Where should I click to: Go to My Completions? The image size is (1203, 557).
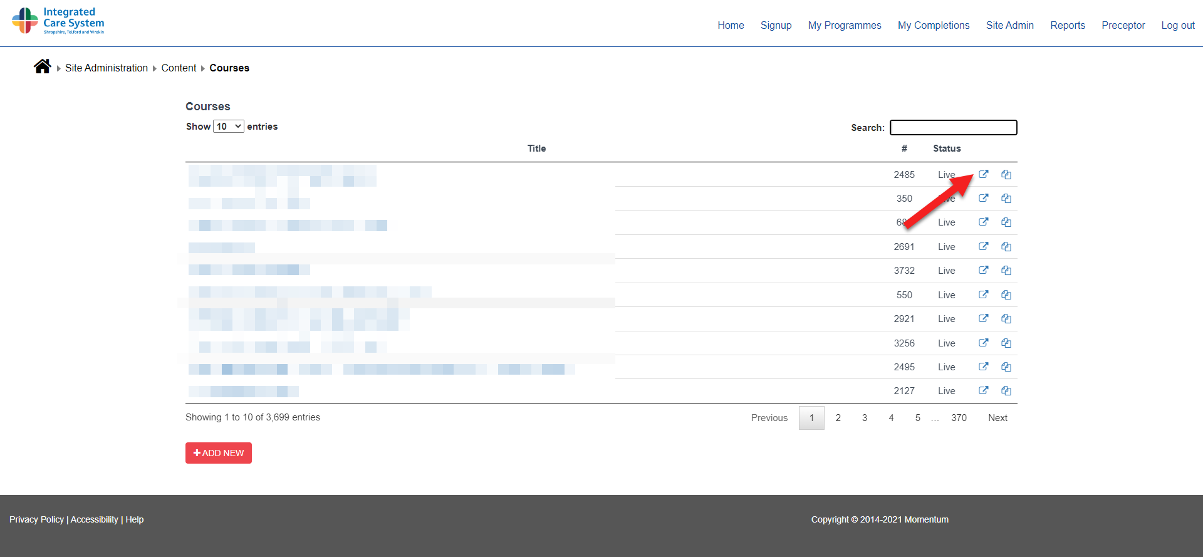tap(934, 25)
